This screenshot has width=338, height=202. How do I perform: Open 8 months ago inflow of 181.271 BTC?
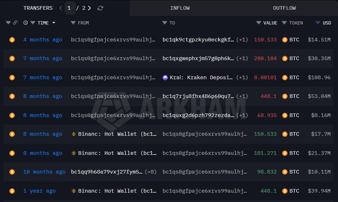click(x=43, y=153)
